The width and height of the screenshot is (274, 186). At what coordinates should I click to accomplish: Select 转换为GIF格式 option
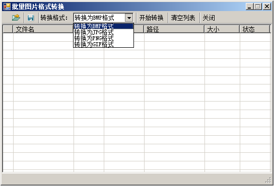point(103,44)
